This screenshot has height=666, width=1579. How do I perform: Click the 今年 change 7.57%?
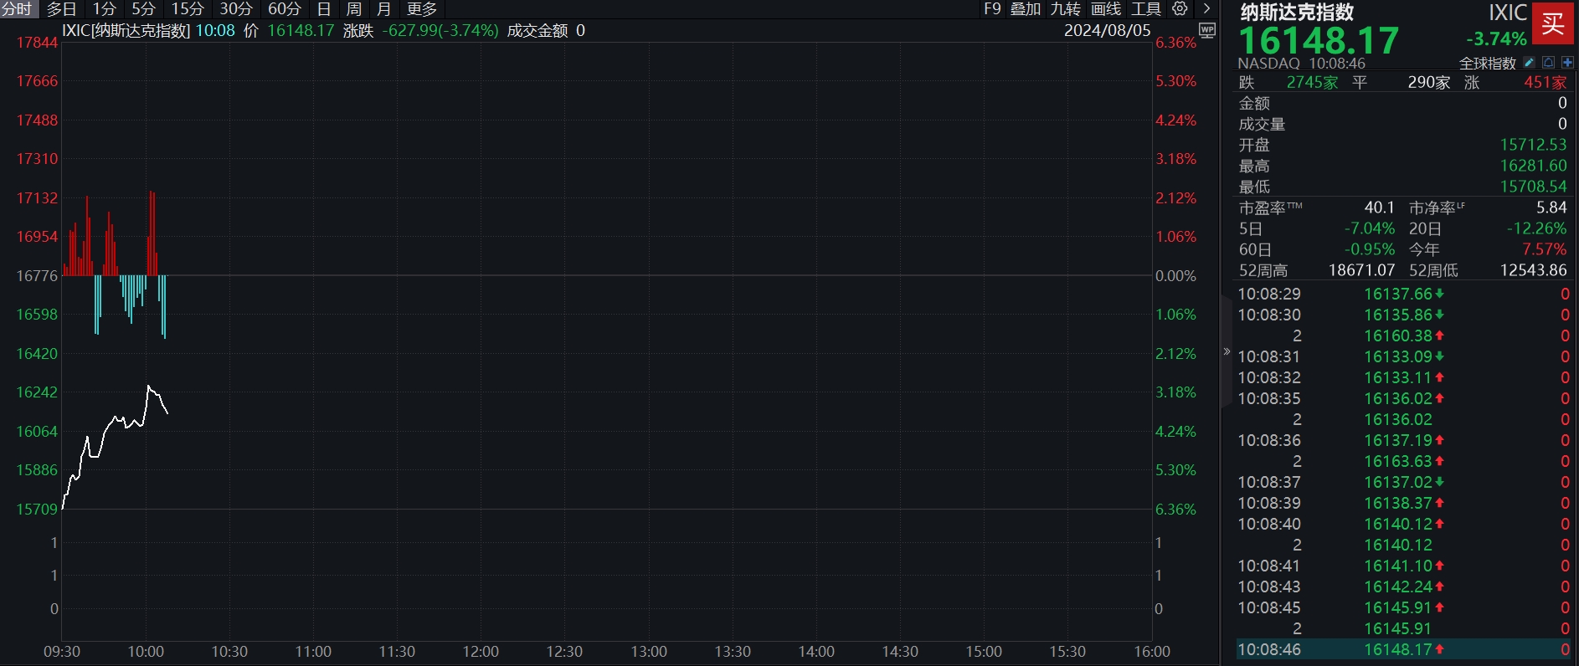coord(1545,249)
